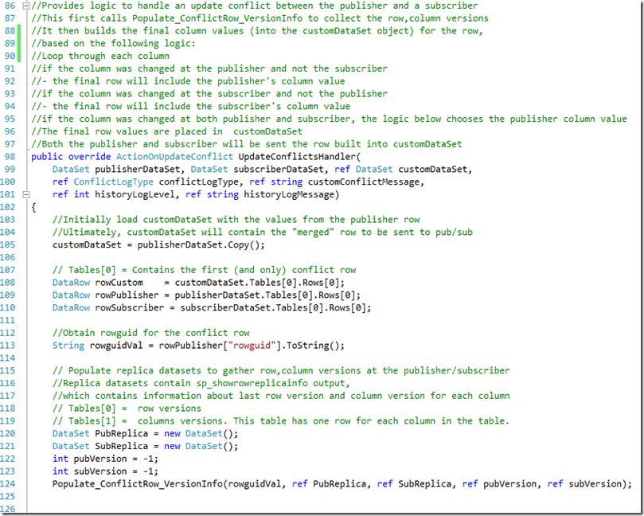This screenshot has width=644, height=516.
Task: Click rowguidVal declaration on line 113
Action: pyautogui.click(x=116, y=346)
